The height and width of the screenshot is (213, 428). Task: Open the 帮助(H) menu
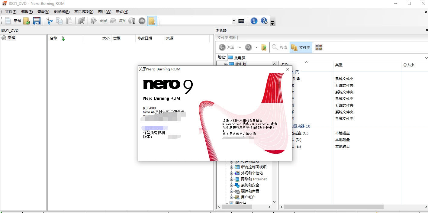122,12
